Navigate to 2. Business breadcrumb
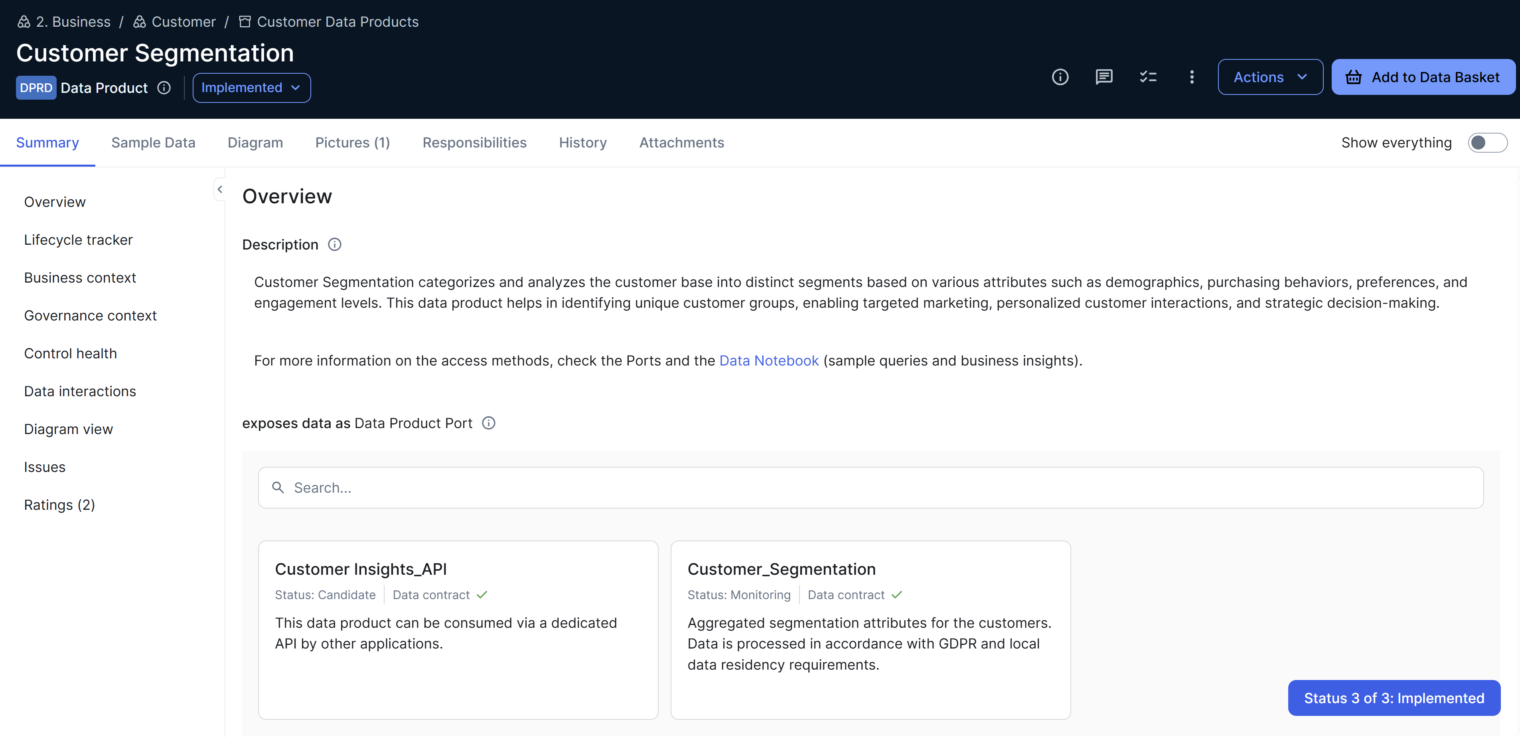 pos(73,22)
